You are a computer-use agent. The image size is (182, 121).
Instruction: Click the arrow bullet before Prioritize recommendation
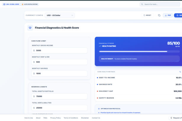(99, 113)
